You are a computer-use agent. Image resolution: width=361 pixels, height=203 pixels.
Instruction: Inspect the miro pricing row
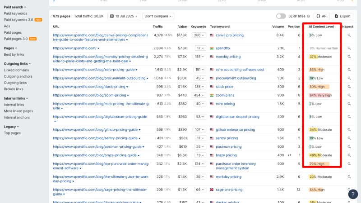pyautogui.click(x=349, y=104)
